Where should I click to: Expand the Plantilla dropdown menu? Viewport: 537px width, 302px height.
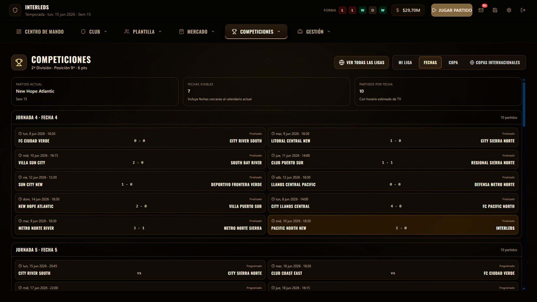point(143,32)
